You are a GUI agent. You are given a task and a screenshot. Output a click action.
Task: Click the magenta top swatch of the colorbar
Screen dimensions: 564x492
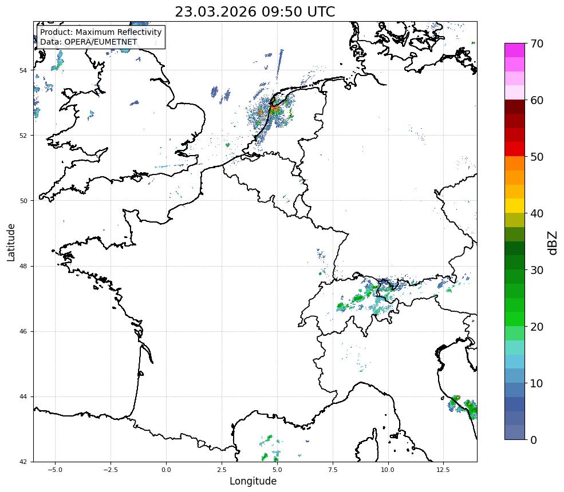pos(515,50)
